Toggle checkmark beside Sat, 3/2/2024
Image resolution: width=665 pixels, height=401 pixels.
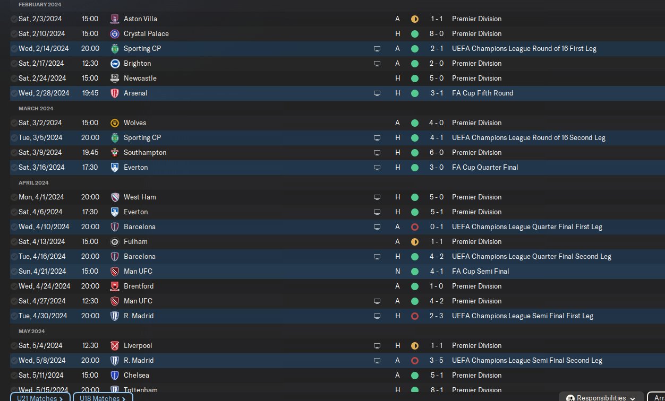tap(14, 123)
